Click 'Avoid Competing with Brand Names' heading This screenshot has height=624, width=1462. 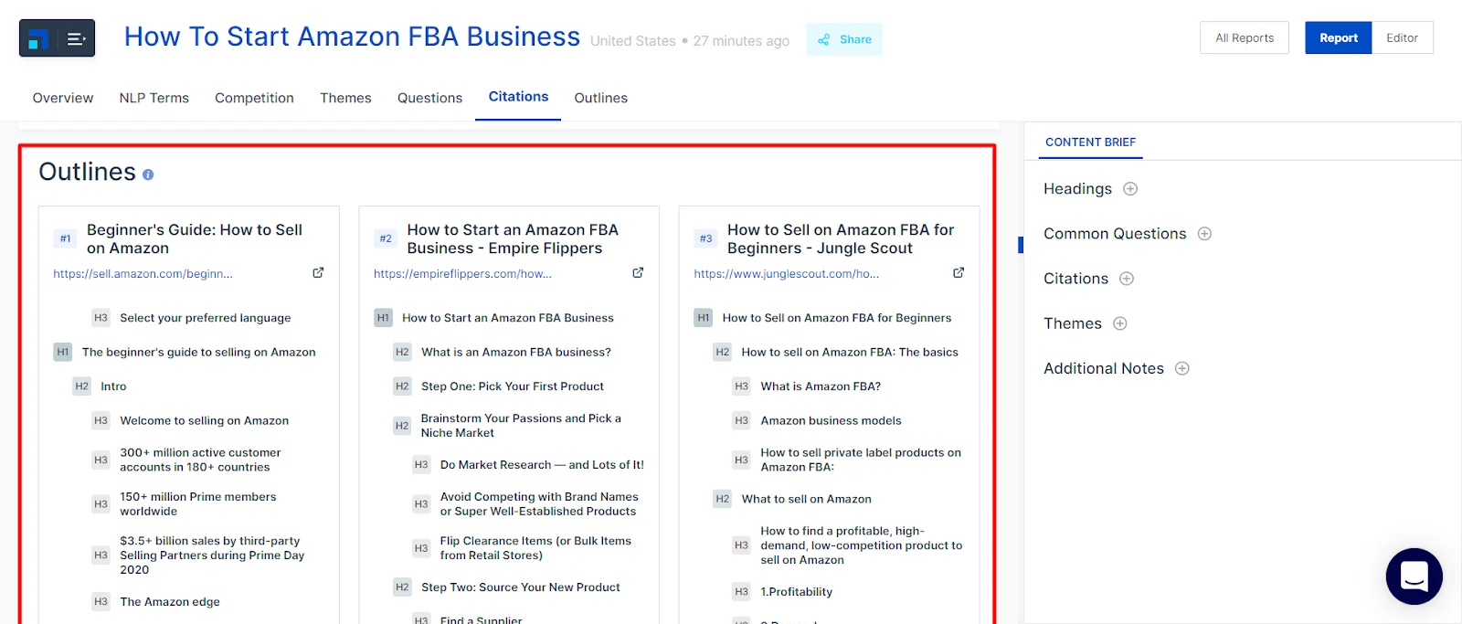tap(539, 504)
